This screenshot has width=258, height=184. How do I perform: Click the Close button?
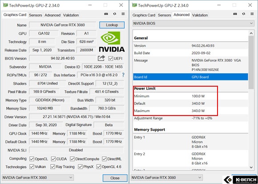pos(115,178)
